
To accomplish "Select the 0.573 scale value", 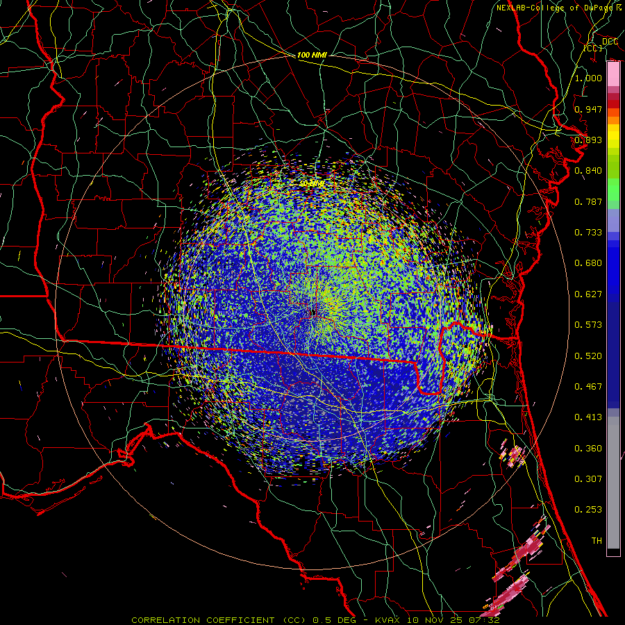I will pos(588,325).
